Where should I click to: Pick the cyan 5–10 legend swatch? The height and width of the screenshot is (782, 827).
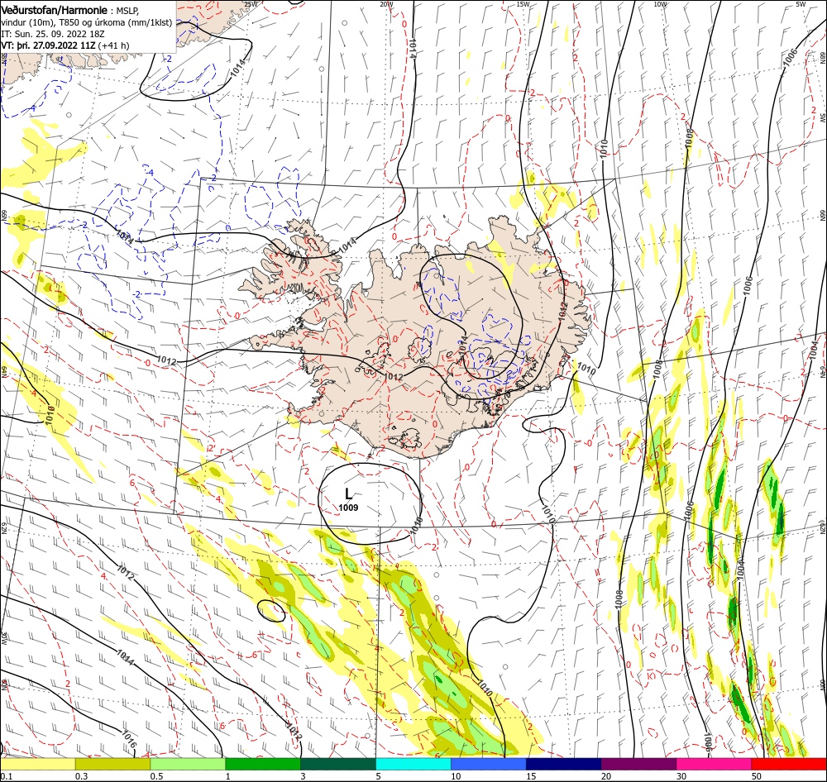tap(413, 764)
